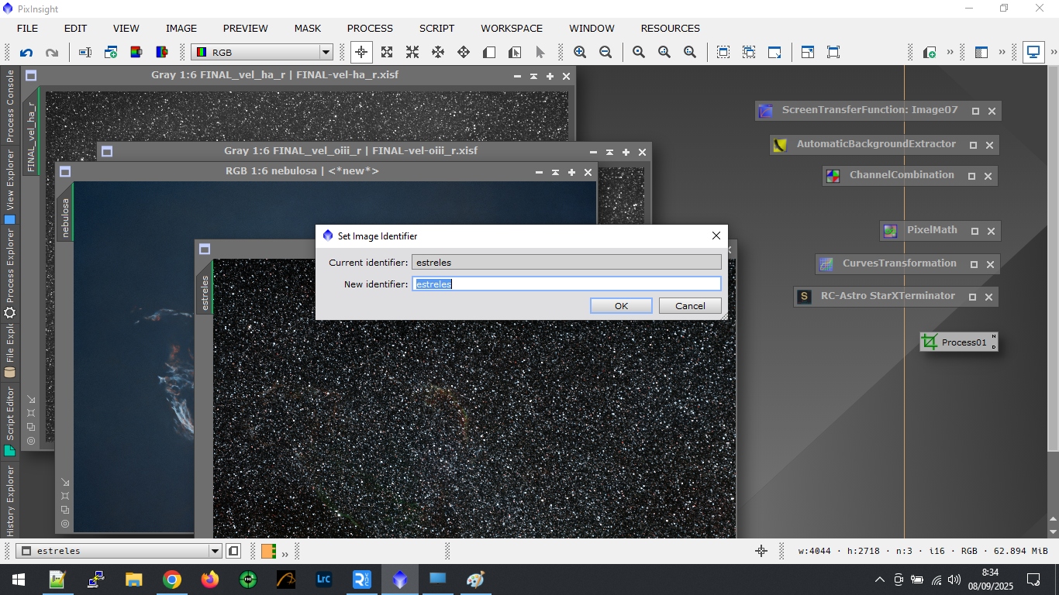Open the RC-Astro StarXTerminator process icon
The height and width of the screenshot is (595, 1059).
805,297
